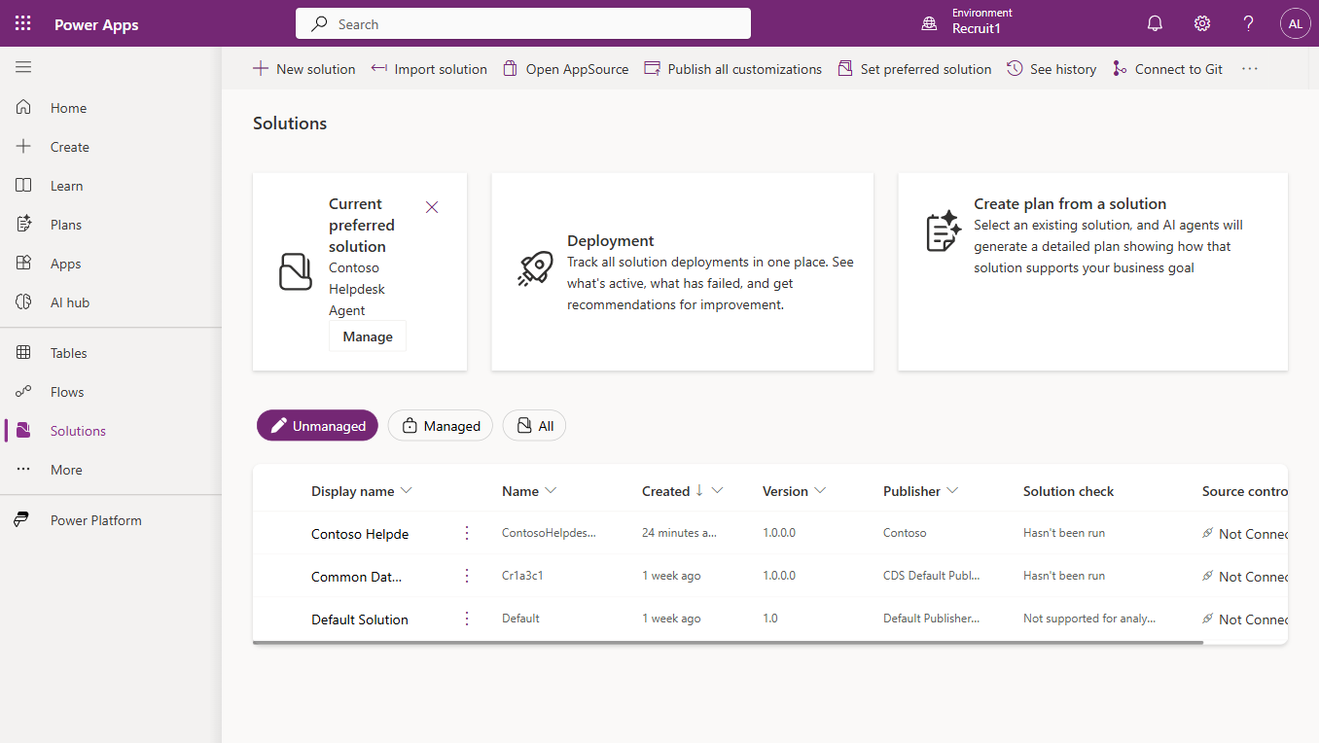Click CDS Default Publ... publisher cell
Viewport: 1319px width, 743px height.
pyautogui.click(x=931, y=576)
